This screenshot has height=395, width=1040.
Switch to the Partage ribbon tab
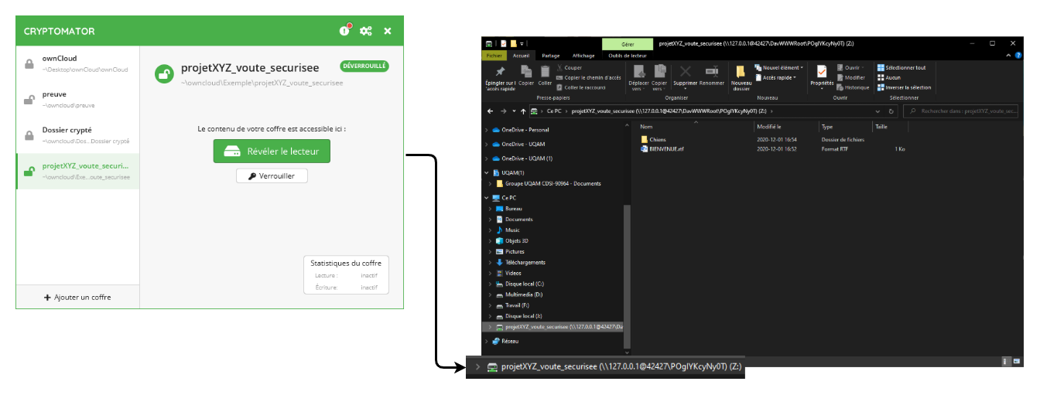coord(551,56)
